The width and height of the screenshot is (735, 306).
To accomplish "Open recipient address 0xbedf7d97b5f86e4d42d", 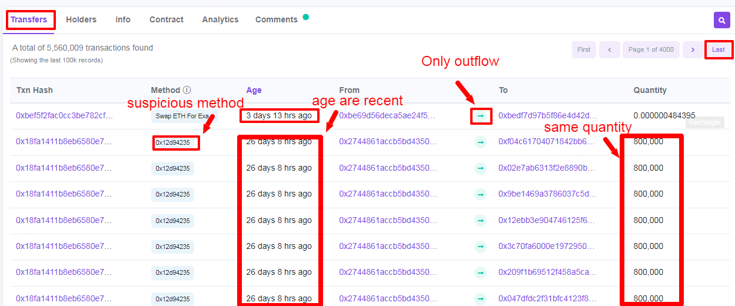I will point(548,115).
